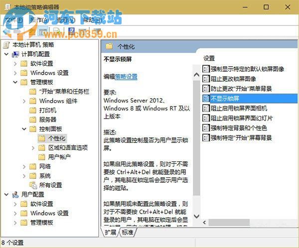This screenshot has height=248, width=299.
Task: Collapse the 计算机配置 node
Action: (6, 54)
